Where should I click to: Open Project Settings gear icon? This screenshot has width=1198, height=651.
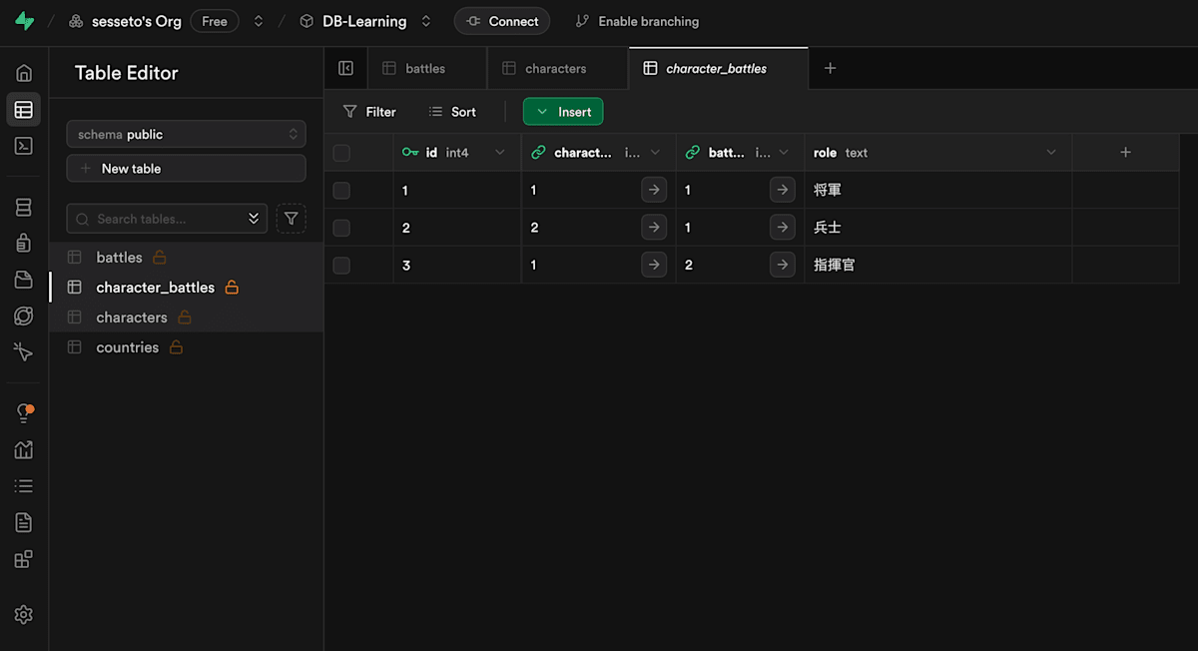click(x=24, y=615)
